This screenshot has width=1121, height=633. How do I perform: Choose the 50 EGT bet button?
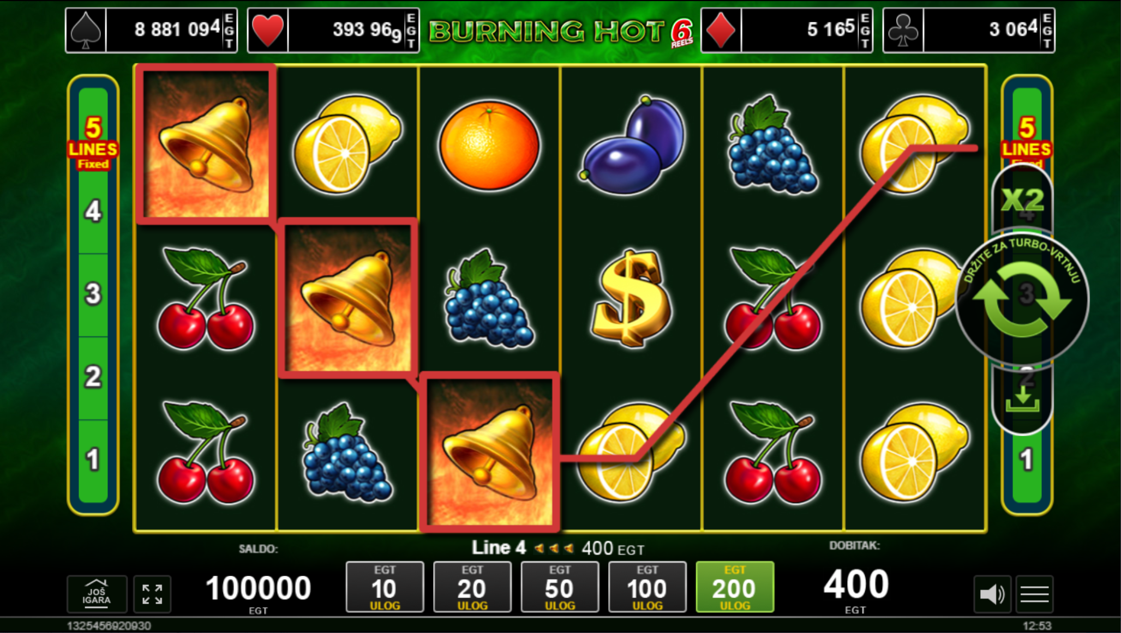pos(560,587)
